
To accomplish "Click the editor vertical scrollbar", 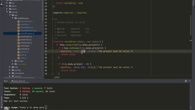I will click(x=191, y=25).
